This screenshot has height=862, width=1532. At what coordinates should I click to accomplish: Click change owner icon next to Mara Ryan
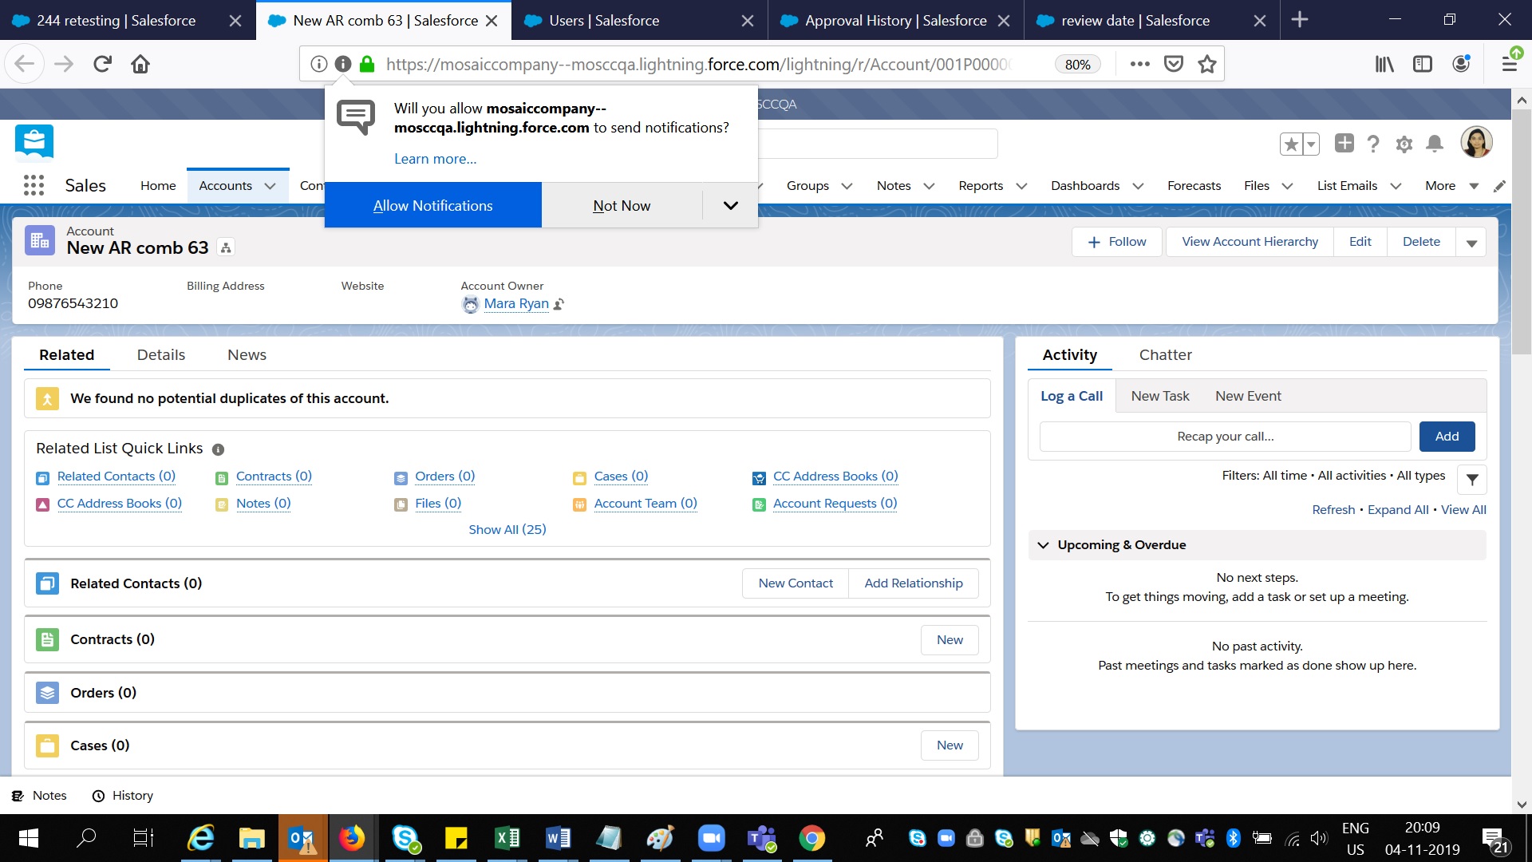(x=559, y=304)
